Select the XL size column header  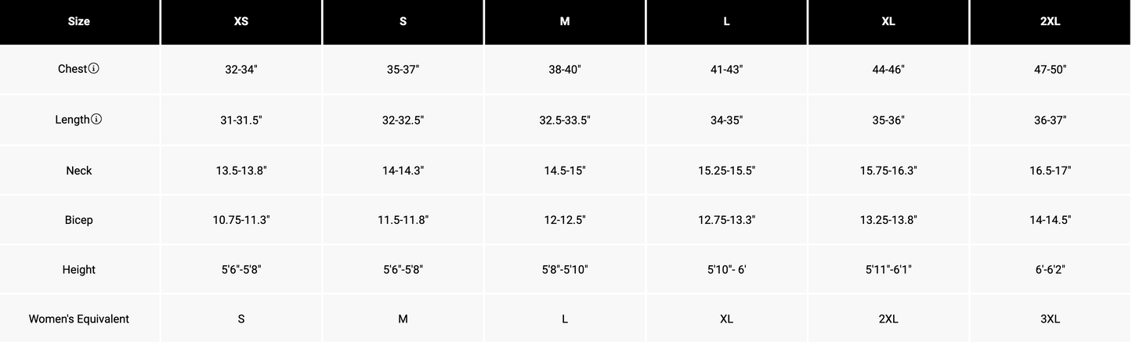[x=888, y=22]
